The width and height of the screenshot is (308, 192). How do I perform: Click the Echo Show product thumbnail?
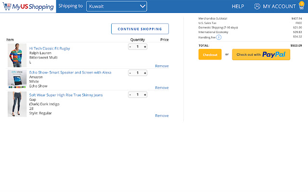pyautogui.click(x=17, y=79)
